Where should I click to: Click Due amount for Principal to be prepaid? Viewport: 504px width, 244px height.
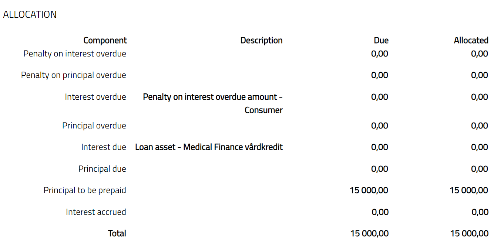click(x=369, y=190)
